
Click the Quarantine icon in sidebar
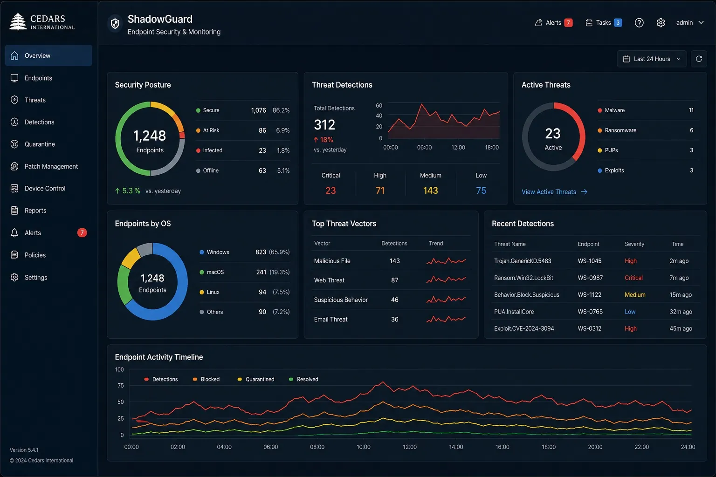coord(14,144)
